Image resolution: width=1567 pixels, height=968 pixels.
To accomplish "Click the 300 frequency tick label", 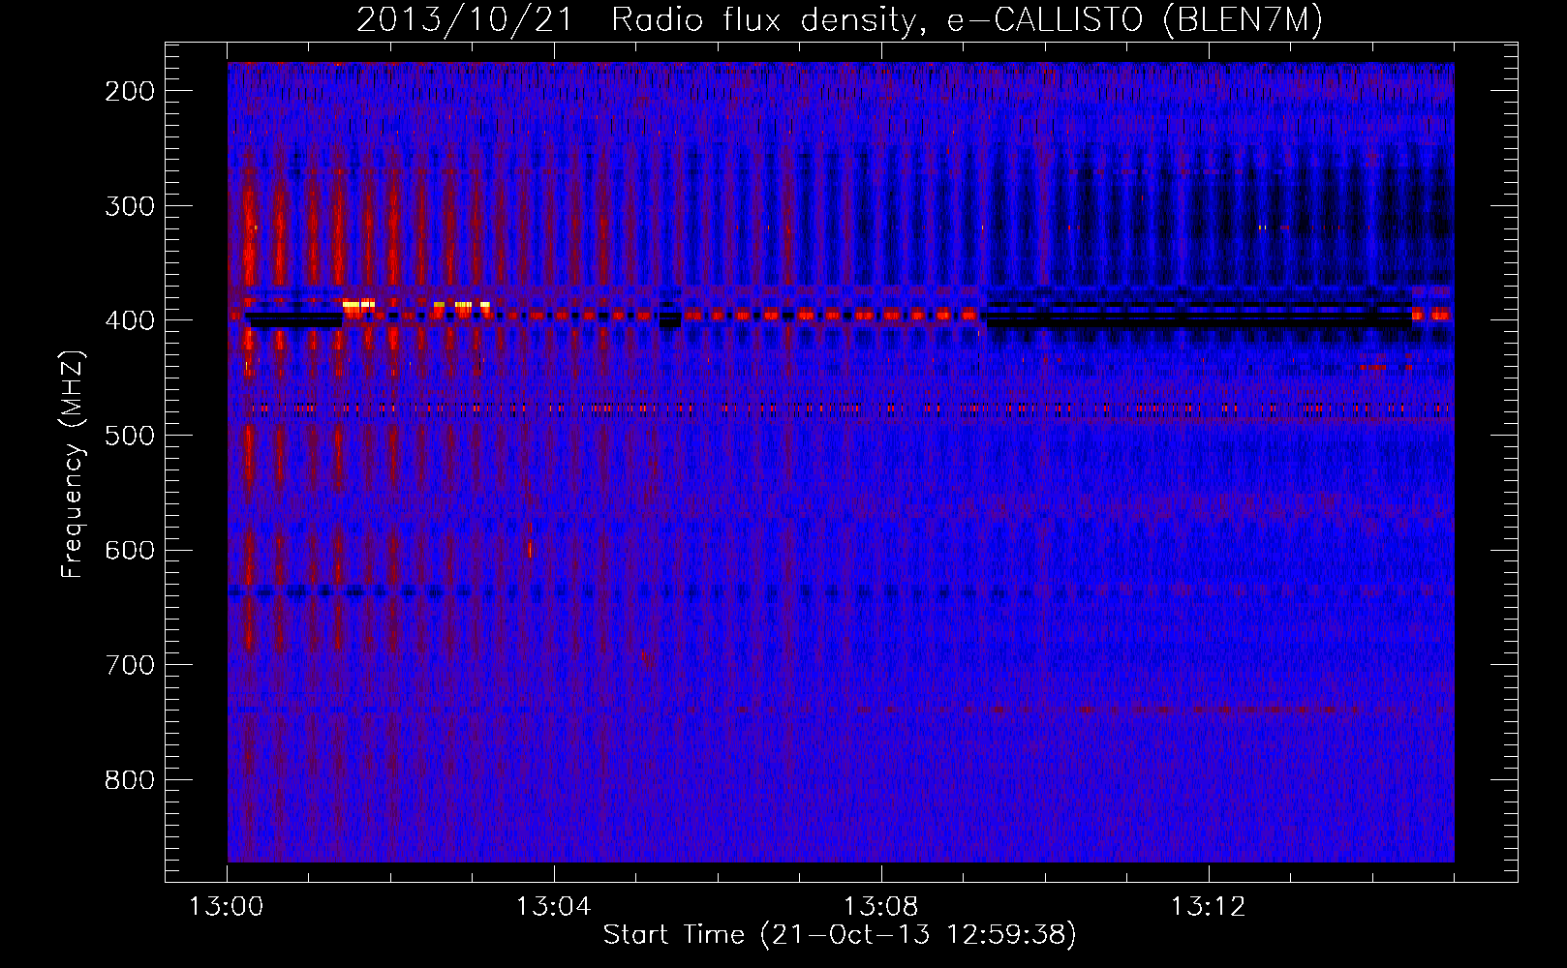I will click(x=130, y=205).
